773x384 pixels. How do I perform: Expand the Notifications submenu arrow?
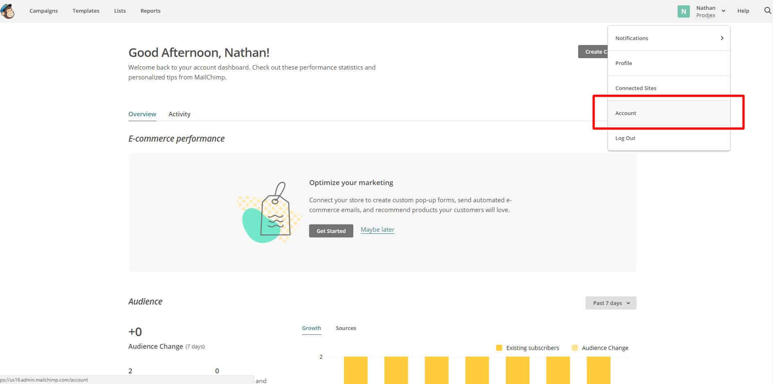pos(722,38)
